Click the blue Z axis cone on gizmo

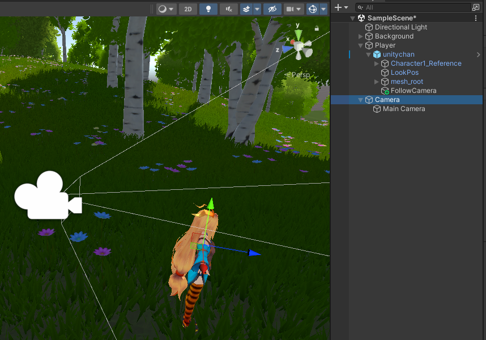[287, 49]
